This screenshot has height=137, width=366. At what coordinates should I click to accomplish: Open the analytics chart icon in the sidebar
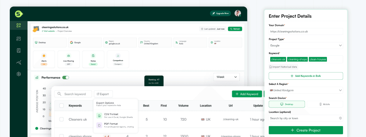click(x=19, y=62)
